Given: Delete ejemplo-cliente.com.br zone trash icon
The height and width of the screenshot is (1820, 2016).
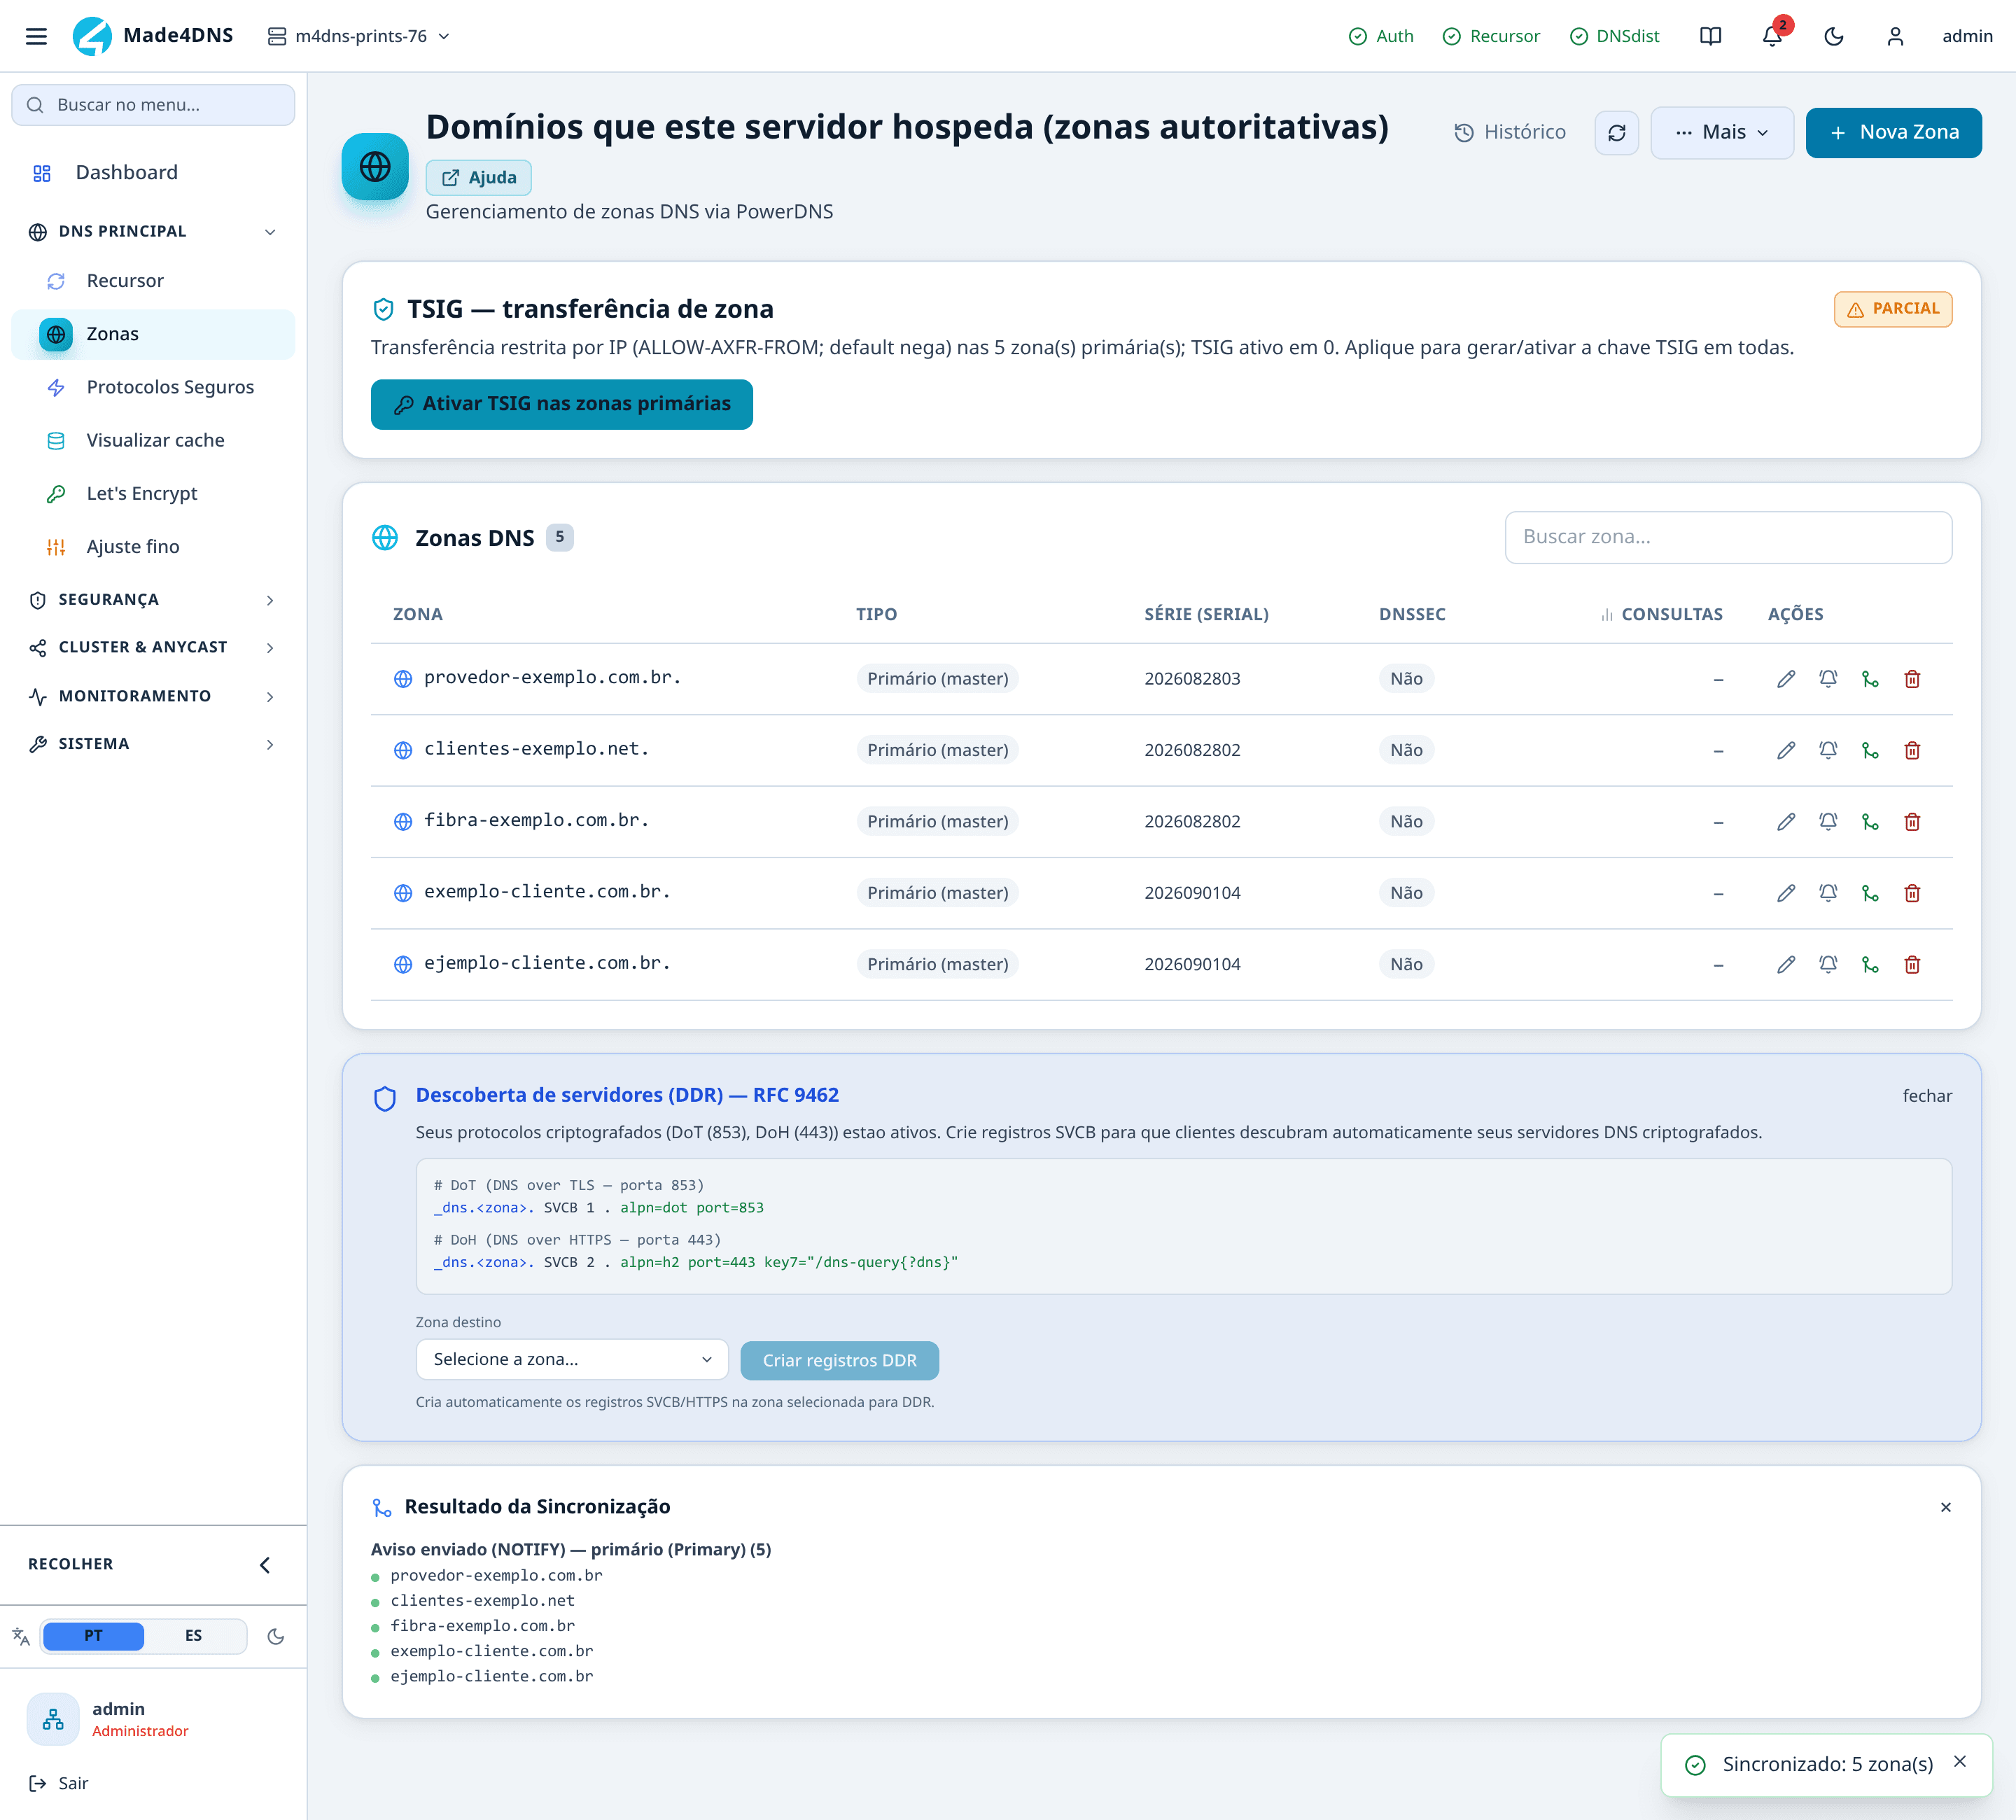Looking at the screenshot, I should (1912, 965).
